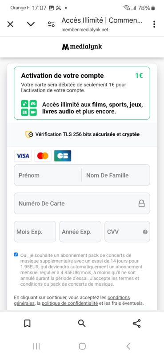Open the Mois Exp. selector
164x356 pixels.
(35, 231)
